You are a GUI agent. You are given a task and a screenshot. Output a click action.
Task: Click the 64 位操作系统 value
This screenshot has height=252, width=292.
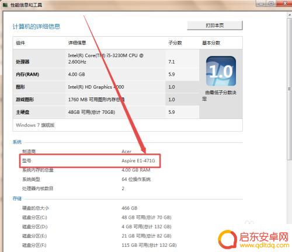pyautogui.click(x=136, y=179)
